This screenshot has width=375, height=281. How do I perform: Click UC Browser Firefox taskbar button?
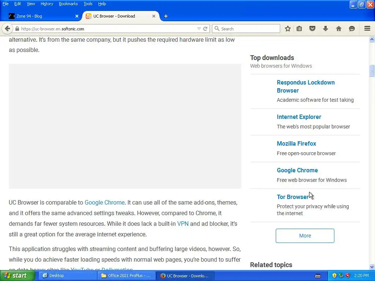pos(185,276)
